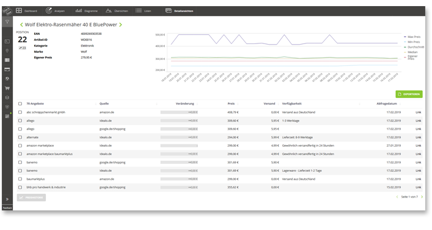The image size is (432, 230).
Task: Open the barcode icon in sidebar
Action: point(7,60)
